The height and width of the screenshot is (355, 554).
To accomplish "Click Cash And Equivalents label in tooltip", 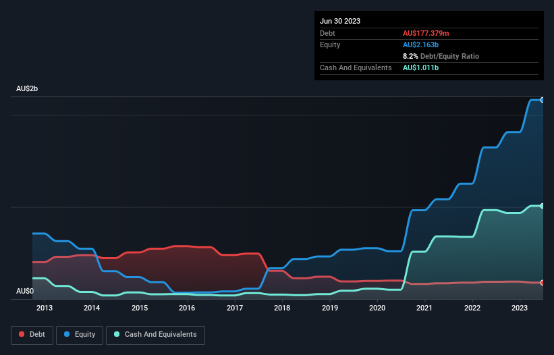I will coord(356,67).
